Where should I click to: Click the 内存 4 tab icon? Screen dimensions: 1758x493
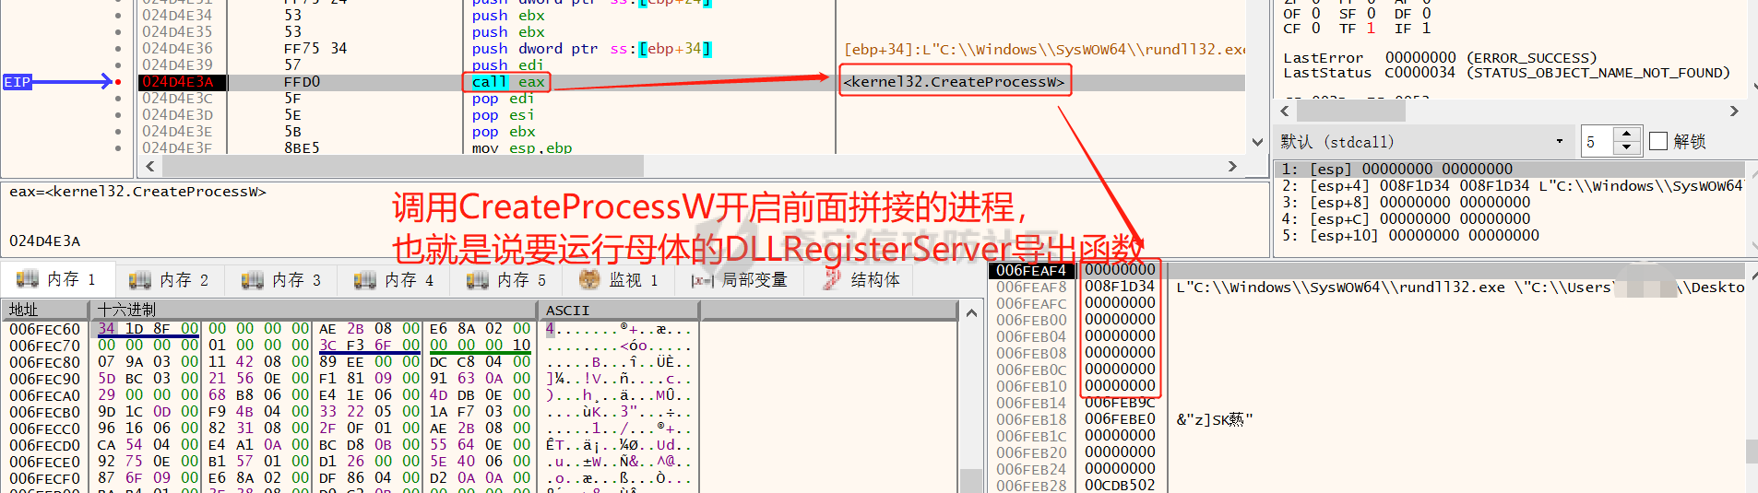tap(364, 279)
